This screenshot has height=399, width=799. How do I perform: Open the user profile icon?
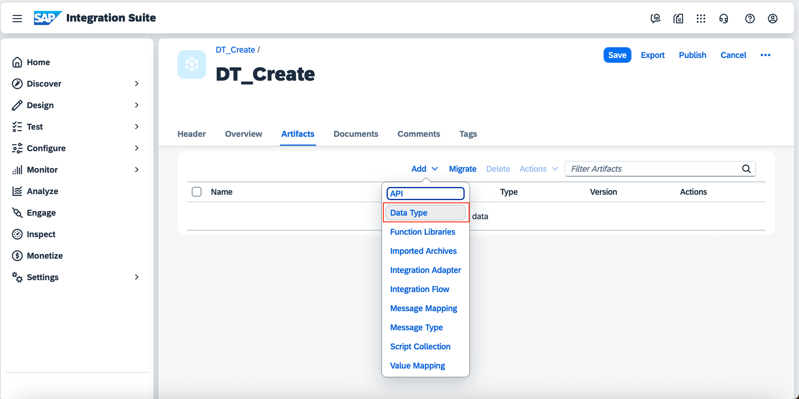(772, 18)
